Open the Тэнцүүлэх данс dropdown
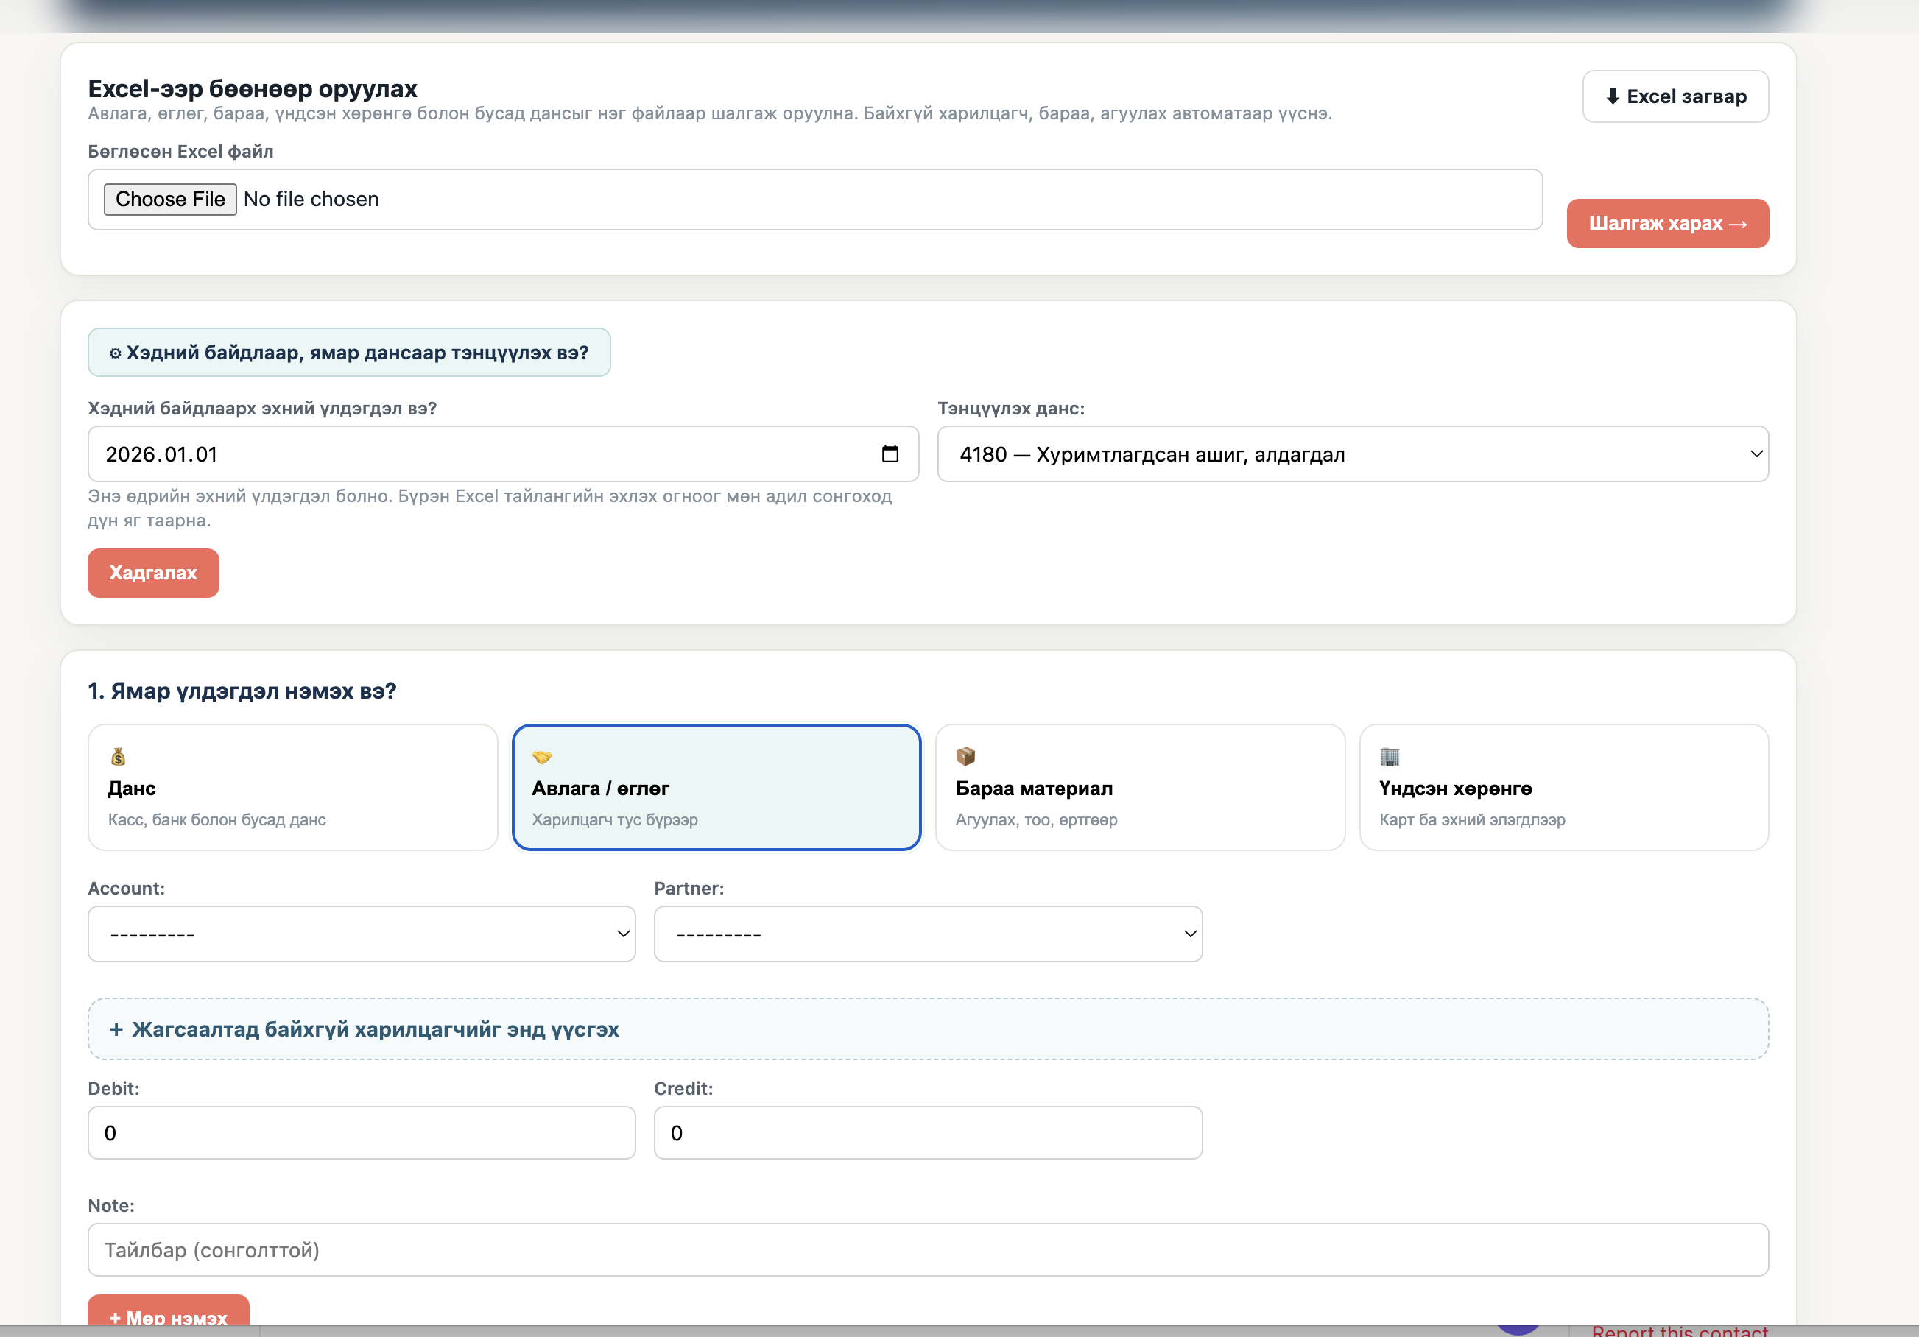This screenshot has width=1919, height=1337. (1352, 454)
